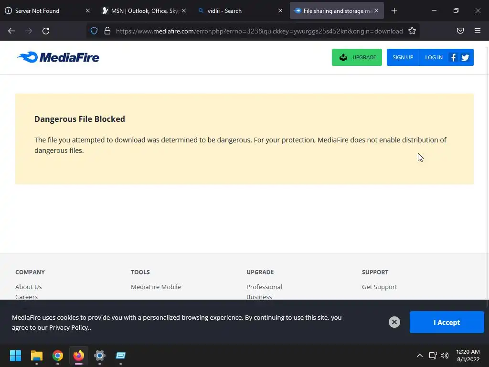Switch to vidlii Search tab
The image size is (489, 367).
[239, 11]
